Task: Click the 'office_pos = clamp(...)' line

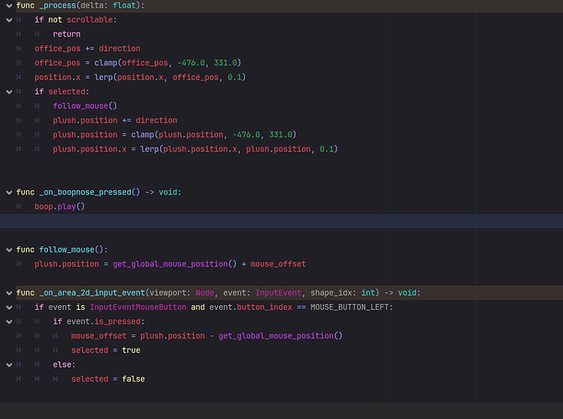Action: (138, 63)
